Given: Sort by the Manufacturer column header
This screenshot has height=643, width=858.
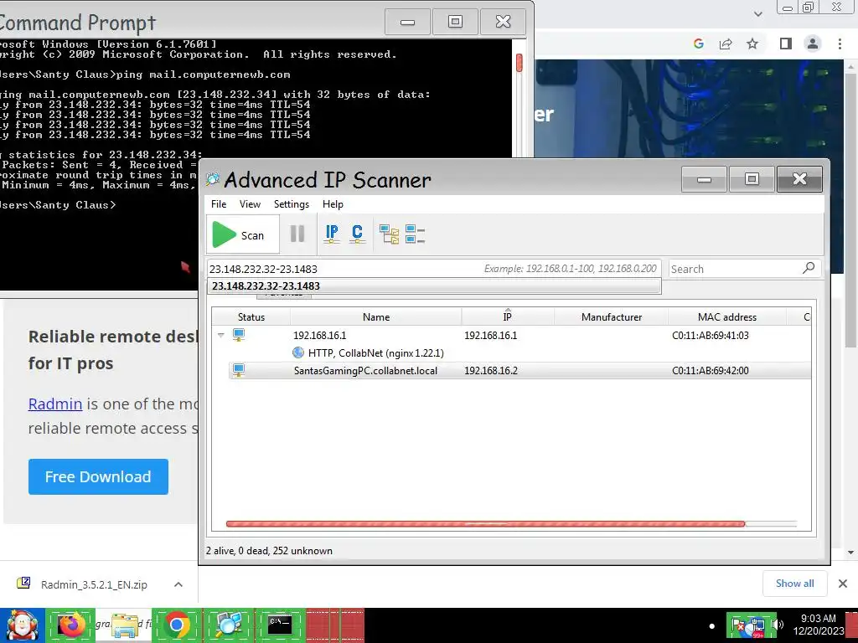Looking at the screenshot, I should 611,316.
